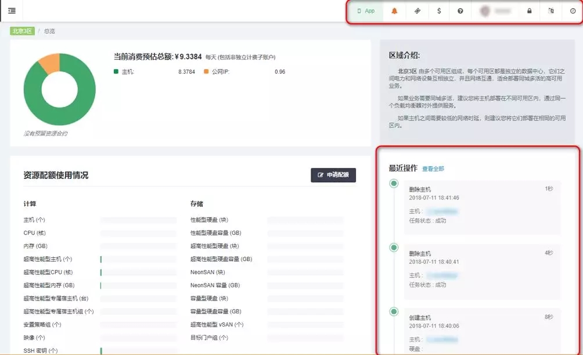Viewport: 583px width, 355px height.
Task: Click the blurred host link under 18:41:46 operation
Action: (x=443, y=211)
